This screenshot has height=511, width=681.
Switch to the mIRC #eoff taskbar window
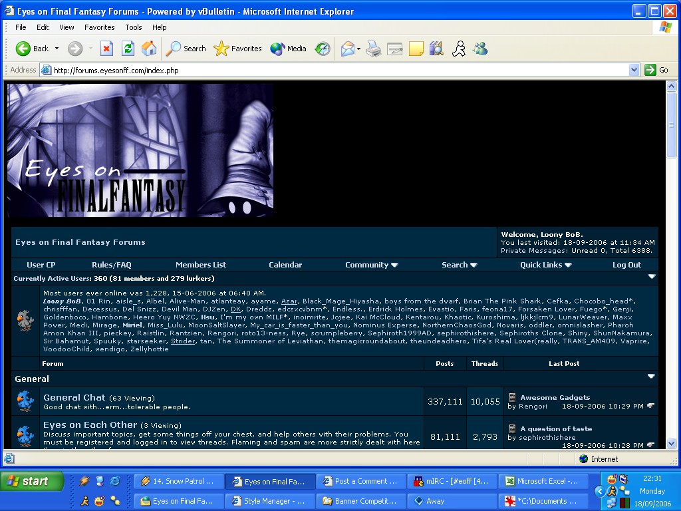[452, 481]
